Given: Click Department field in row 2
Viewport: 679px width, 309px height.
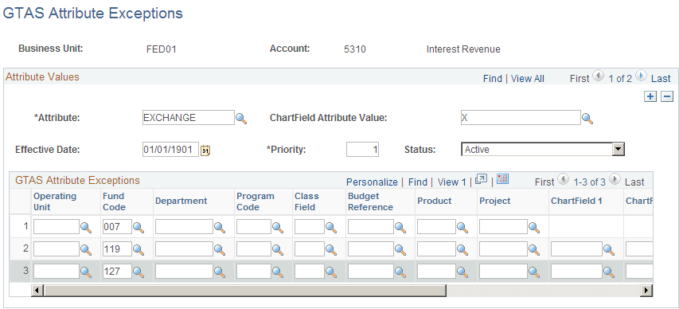Looking at the screenshot, I should 184,249.
